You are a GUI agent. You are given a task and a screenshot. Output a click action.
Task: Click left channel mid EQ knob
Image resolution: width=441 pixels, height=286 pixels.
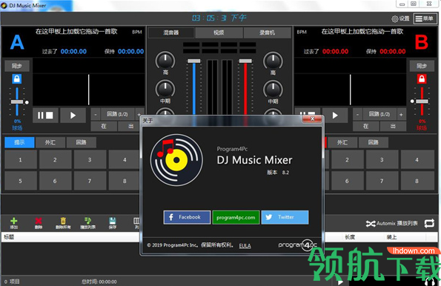165,89
